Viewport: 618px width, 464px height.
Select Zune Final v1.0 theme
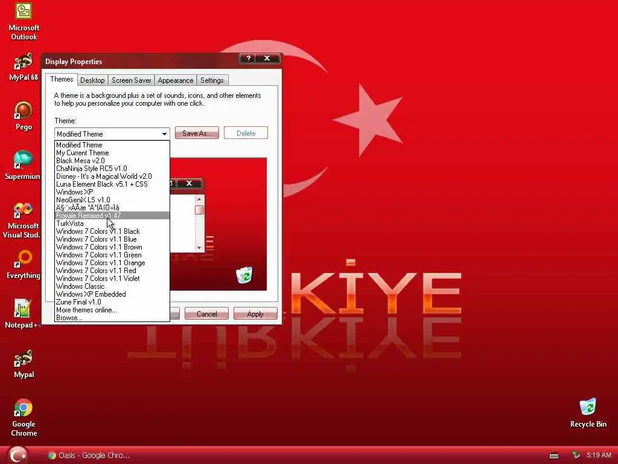point(112,302)
